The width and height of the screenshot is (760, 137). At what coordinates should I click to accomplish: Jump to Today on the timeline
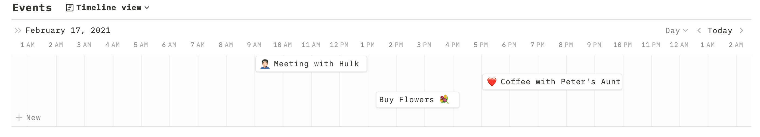click(719, 31)
